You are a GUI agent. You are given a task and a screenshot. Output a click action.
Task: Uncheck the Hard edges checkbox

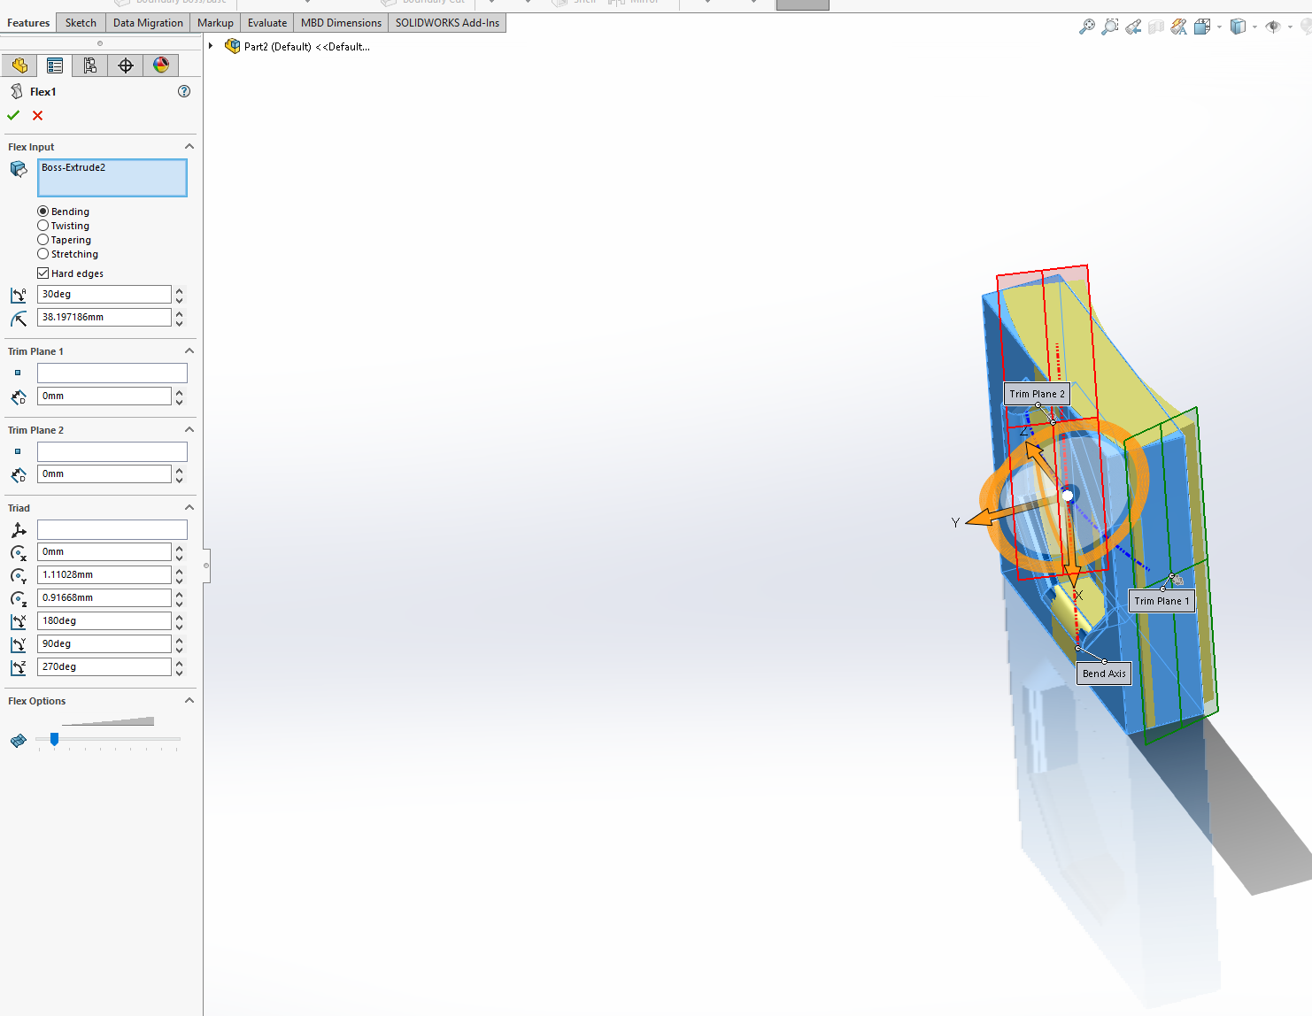(x=43, y=273)
